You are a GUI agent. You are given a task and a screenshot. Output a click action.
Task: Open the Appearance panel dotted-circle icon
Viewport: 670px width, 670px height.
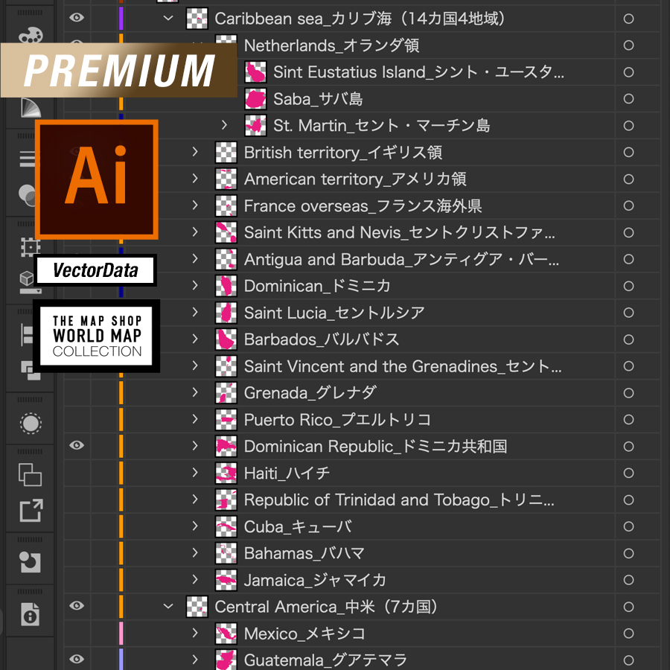click(x=31, y=424)
